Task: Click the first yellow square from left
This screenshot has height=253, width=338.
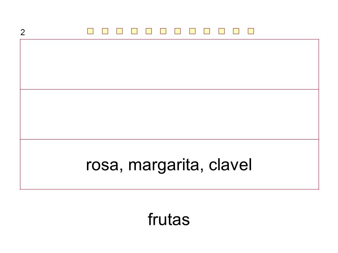Action: (x=90, y=31)
